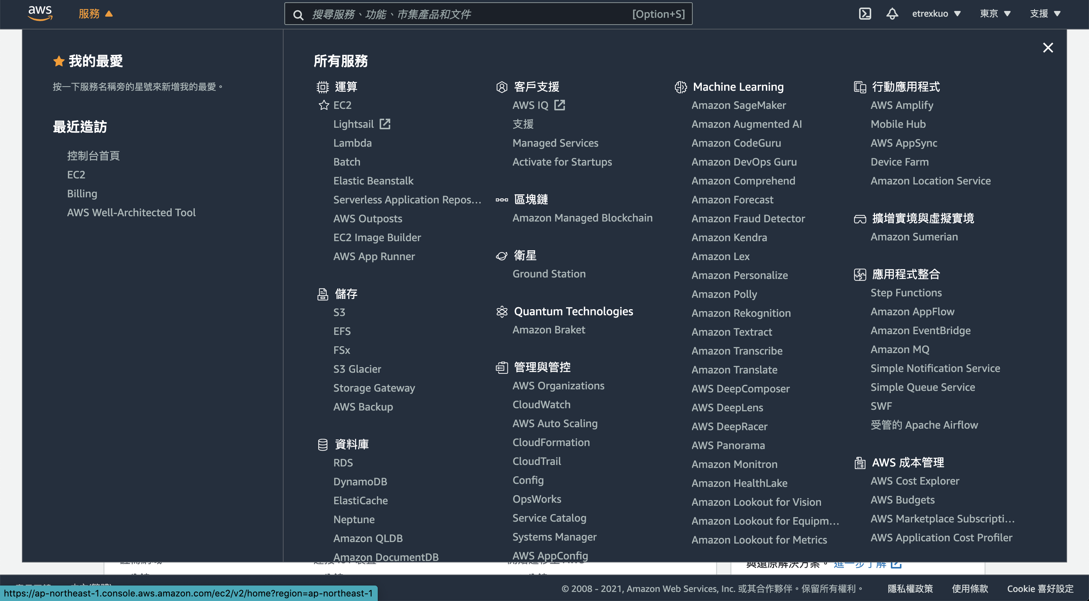Open Systems Manager
Screen dimensions: 1089x601
(554, 537)
